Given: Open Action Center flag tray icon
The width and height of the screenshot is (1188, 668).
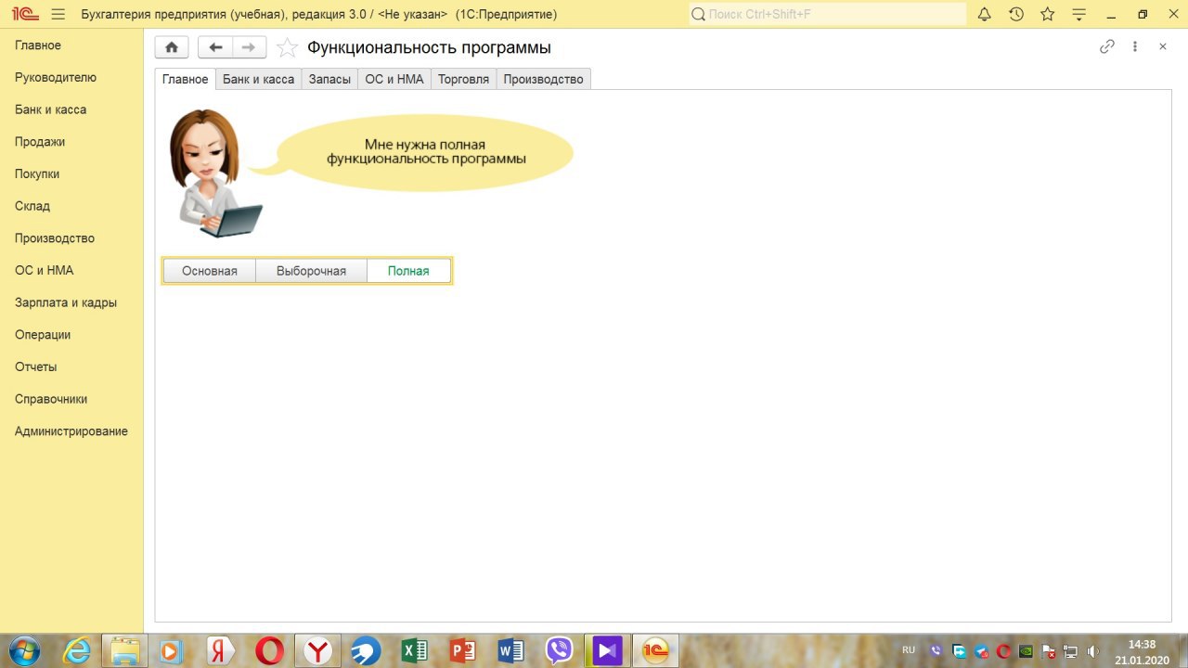Looking at the screenshot, I should point(1048,651).
